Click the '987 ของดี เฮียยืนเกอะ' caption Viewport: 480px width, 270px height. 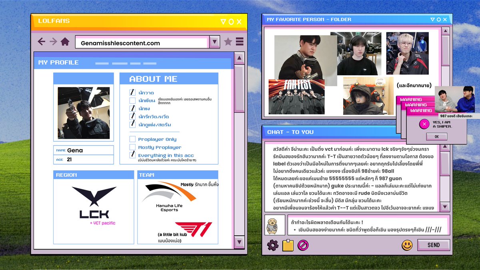pos(456,116)
